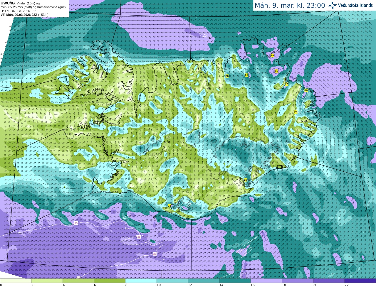Click the northernmost yellow 29 gust marker on the east coast
Screen dimensions: 376x287
(x=306, y=90)
